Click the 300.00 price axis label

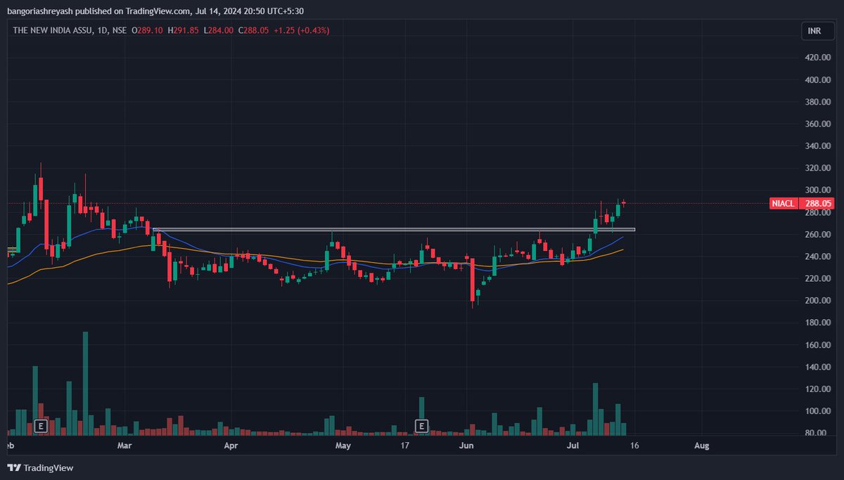[819, 190]
